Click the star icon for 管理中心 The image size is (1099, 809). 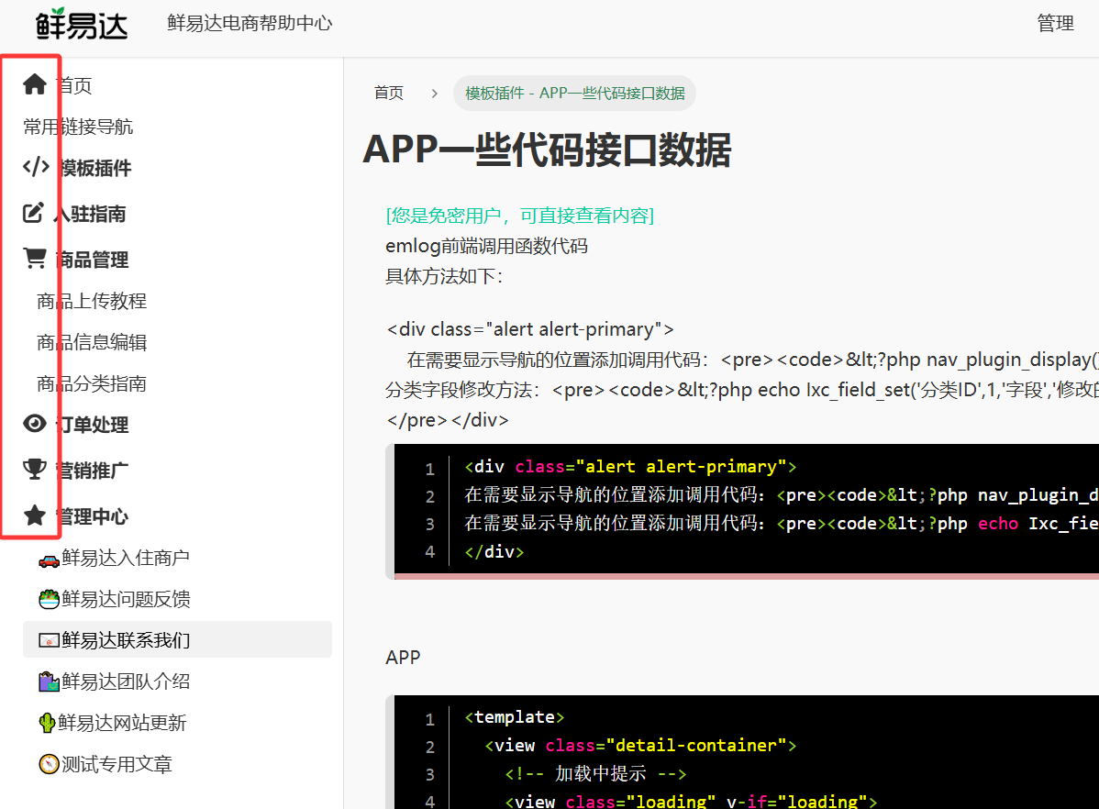pos(35,515)
